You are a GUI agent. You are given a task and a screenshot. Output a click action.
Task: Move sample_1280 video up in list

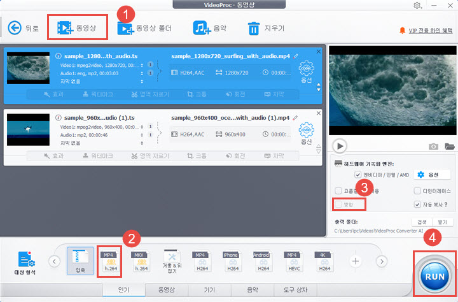319,85
